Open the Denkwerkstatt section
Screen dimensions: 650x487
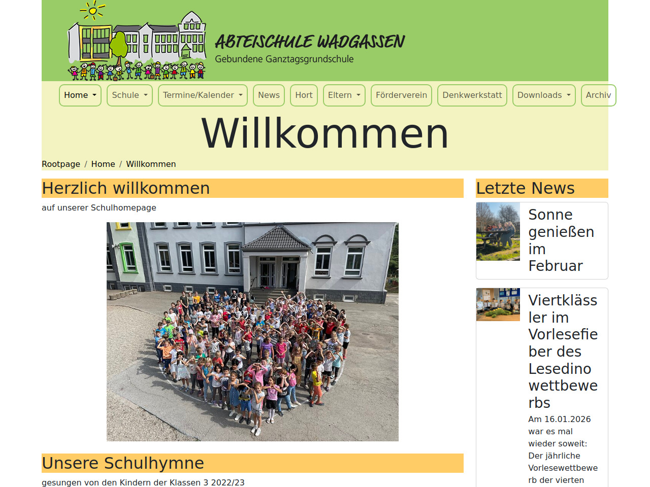(472, 95)
